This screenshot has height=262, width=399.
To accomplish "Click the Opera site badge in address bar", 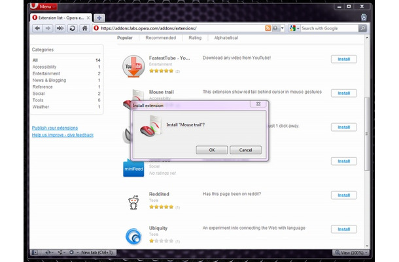I will tap(96, 28).
